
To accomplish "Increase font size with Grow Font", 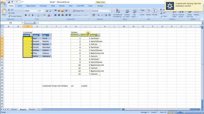I will coord(47,11).
